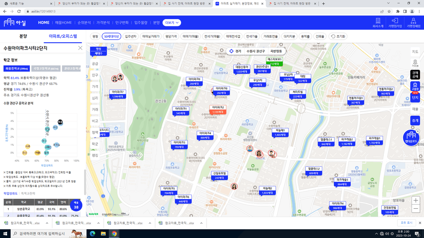Select the 아이파크7 1,596세대 map marker

click(117, 94)
